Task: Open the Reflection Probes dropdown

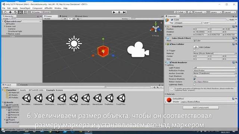Action: [215, 70]
